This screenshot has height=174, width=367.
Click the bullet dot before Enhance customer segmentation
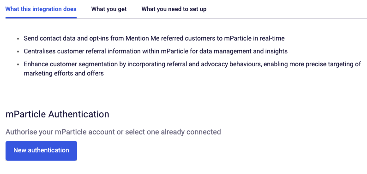pyautogui.click(x=18, y=64)
